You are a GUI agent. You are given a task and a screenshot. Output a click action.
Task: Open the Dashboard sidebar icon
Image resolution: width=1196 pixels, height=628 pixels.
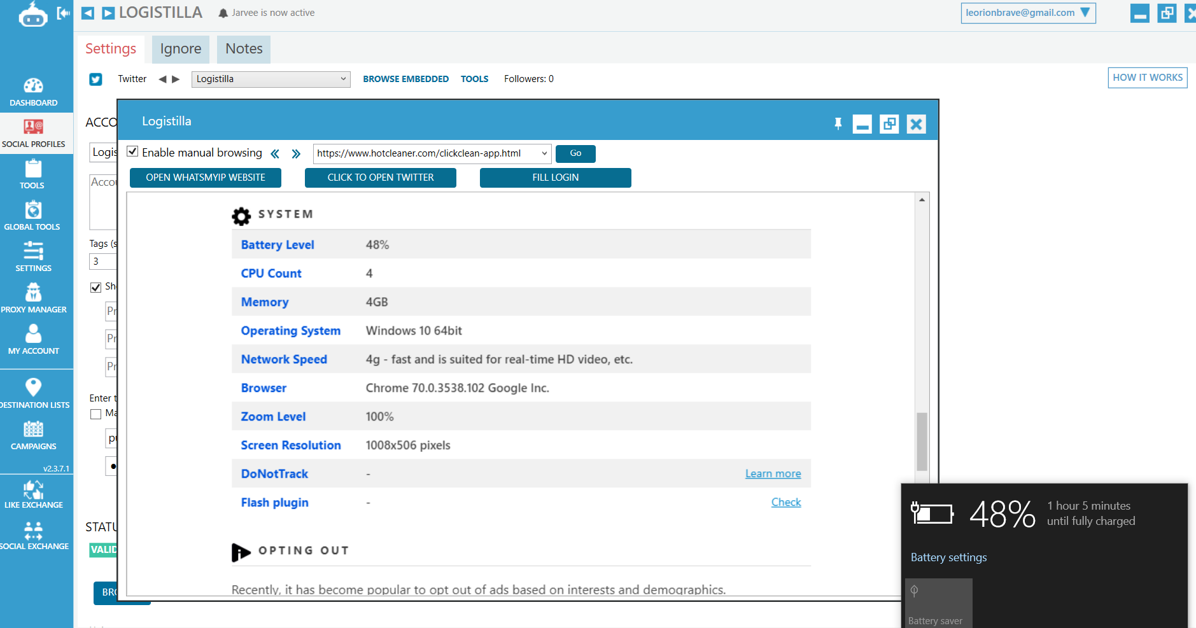click(x=33, y=92)
